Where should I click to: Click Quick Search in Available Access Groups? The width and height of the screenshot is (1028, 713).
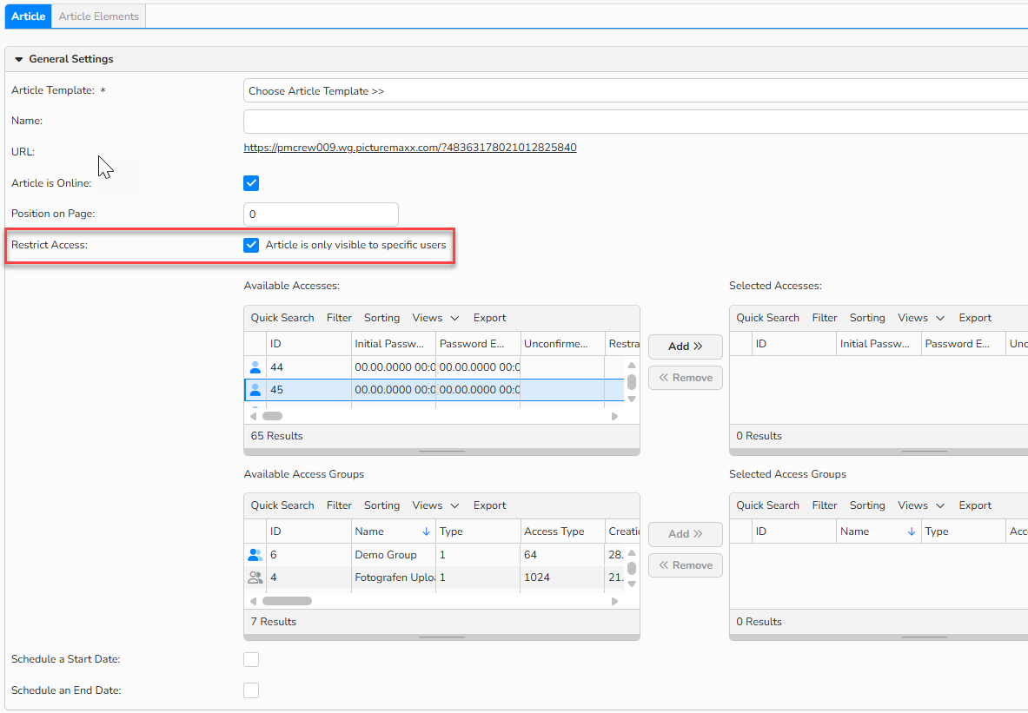tap(282, 505)
